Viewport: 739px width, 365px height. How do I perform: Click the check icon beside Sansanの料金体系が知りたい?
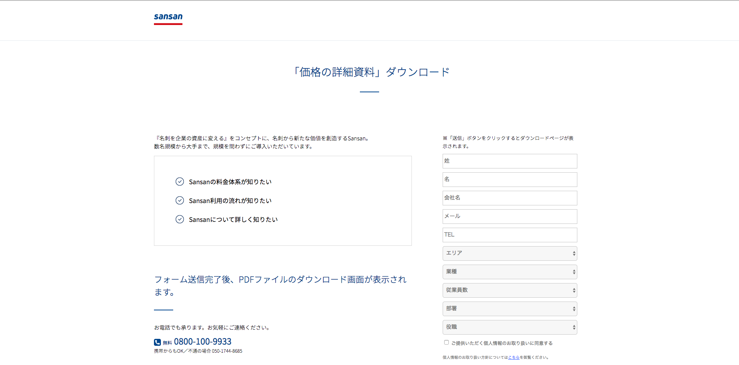[x=180, y=182]
